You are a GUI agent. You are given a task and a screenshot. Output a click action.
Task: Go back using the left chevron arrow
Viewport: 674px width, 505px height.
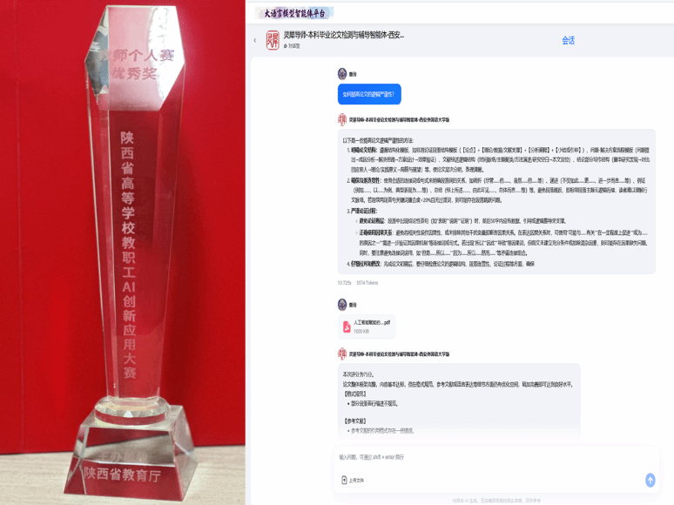point(255,40)
